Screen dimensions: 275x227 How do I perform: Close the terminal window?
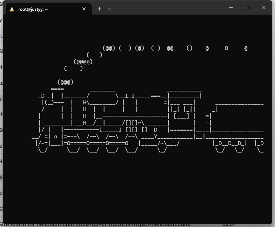click(264, 8)
